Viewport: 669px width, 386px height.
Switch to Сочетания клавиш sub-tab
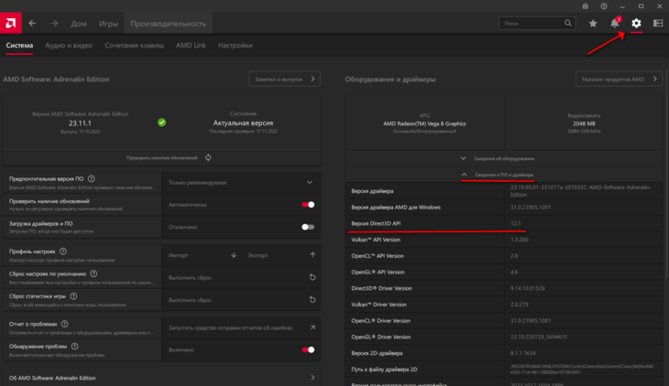point(134,45)
